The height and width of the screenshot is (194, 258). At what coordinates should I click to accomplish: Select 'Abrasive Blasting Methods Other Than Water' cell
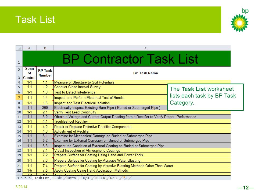(x=142, y=166)
